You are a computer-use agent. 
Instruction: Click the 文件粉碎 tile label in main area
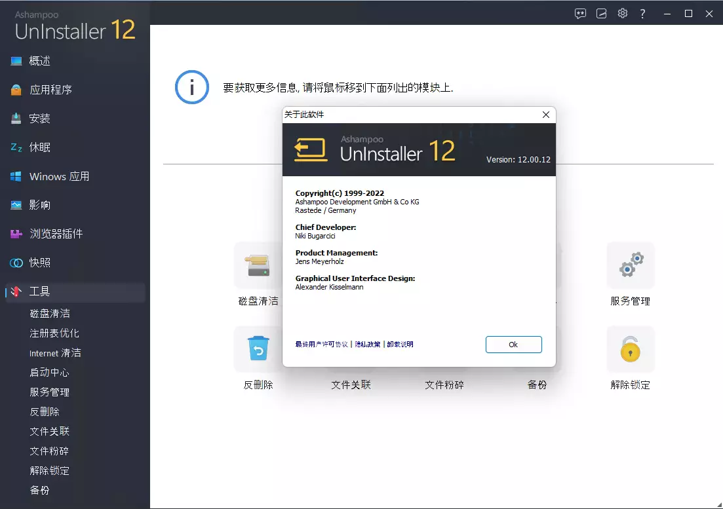[444, 385]
